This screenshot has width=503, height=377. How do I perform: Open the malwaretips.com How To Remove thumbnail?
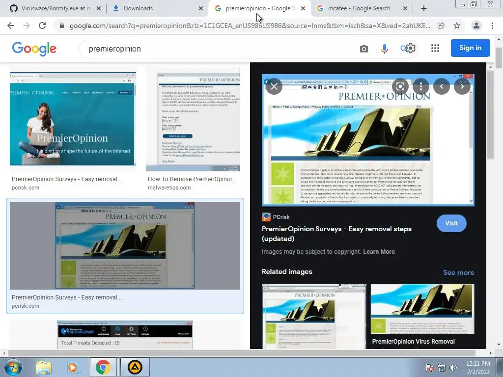[x=193, y=119]
